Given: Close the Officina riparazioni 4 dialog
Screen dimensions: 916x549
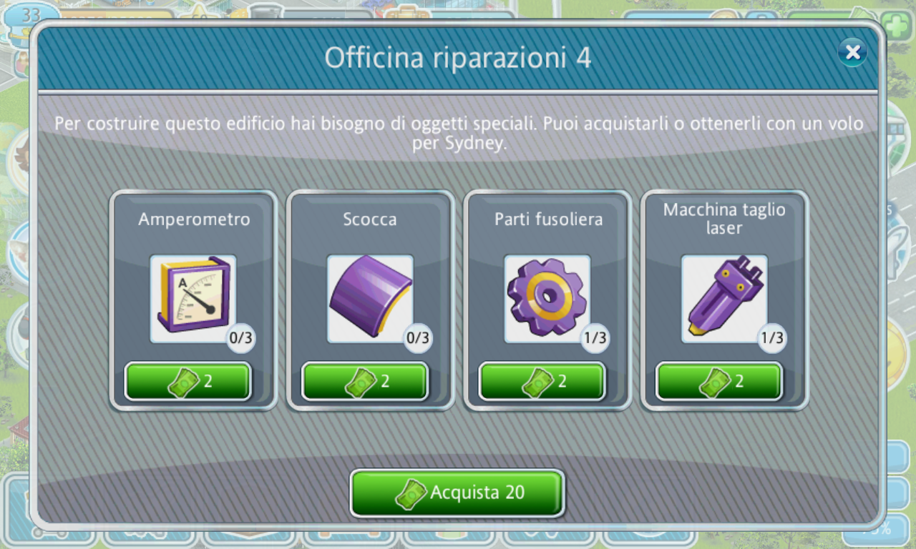Looking at the screenshot, I should [852, 52].
